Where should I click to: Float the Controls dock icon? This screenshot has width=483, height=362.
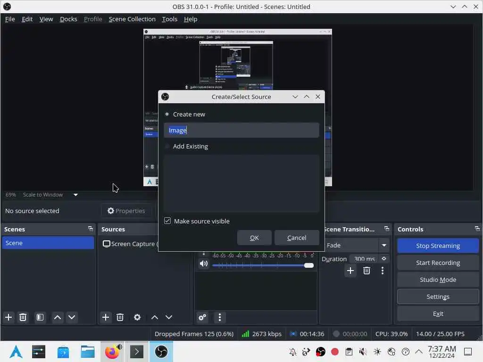[477, 229]
